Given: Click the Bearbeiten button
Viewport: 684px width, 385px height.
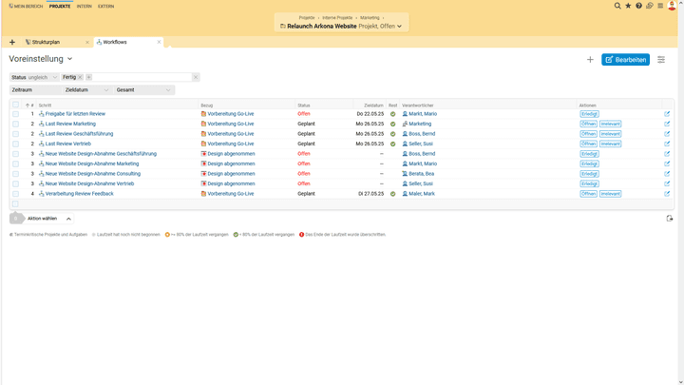Looking at the screenshot, I should point(625,60).
